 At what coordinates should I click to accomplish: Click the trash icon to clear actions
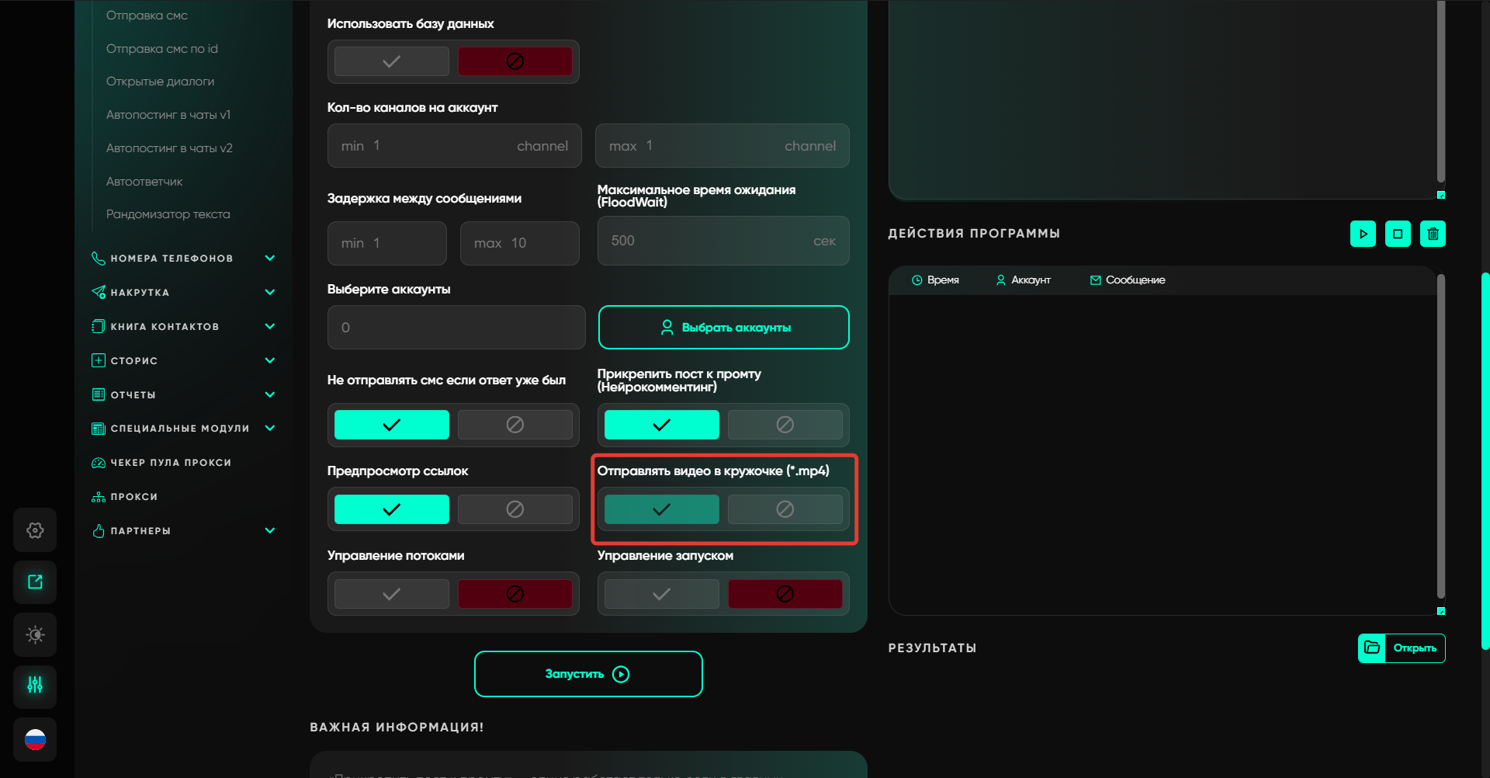(1433, 234)
